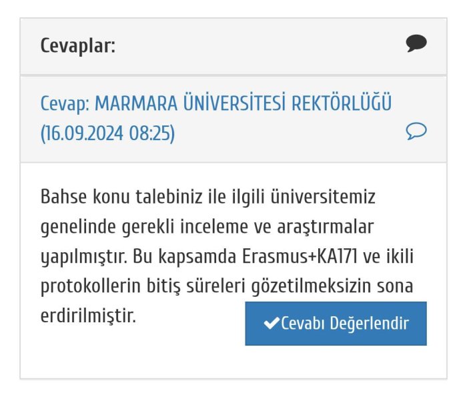Click the checkmark icon on Cevabı Değerlendir
Screen dimensions: 467x395
click(272, 324)
